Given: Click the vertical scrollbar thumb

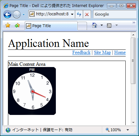Looking at the screenshot, I should pyautogui.click(x=133, y=61).
